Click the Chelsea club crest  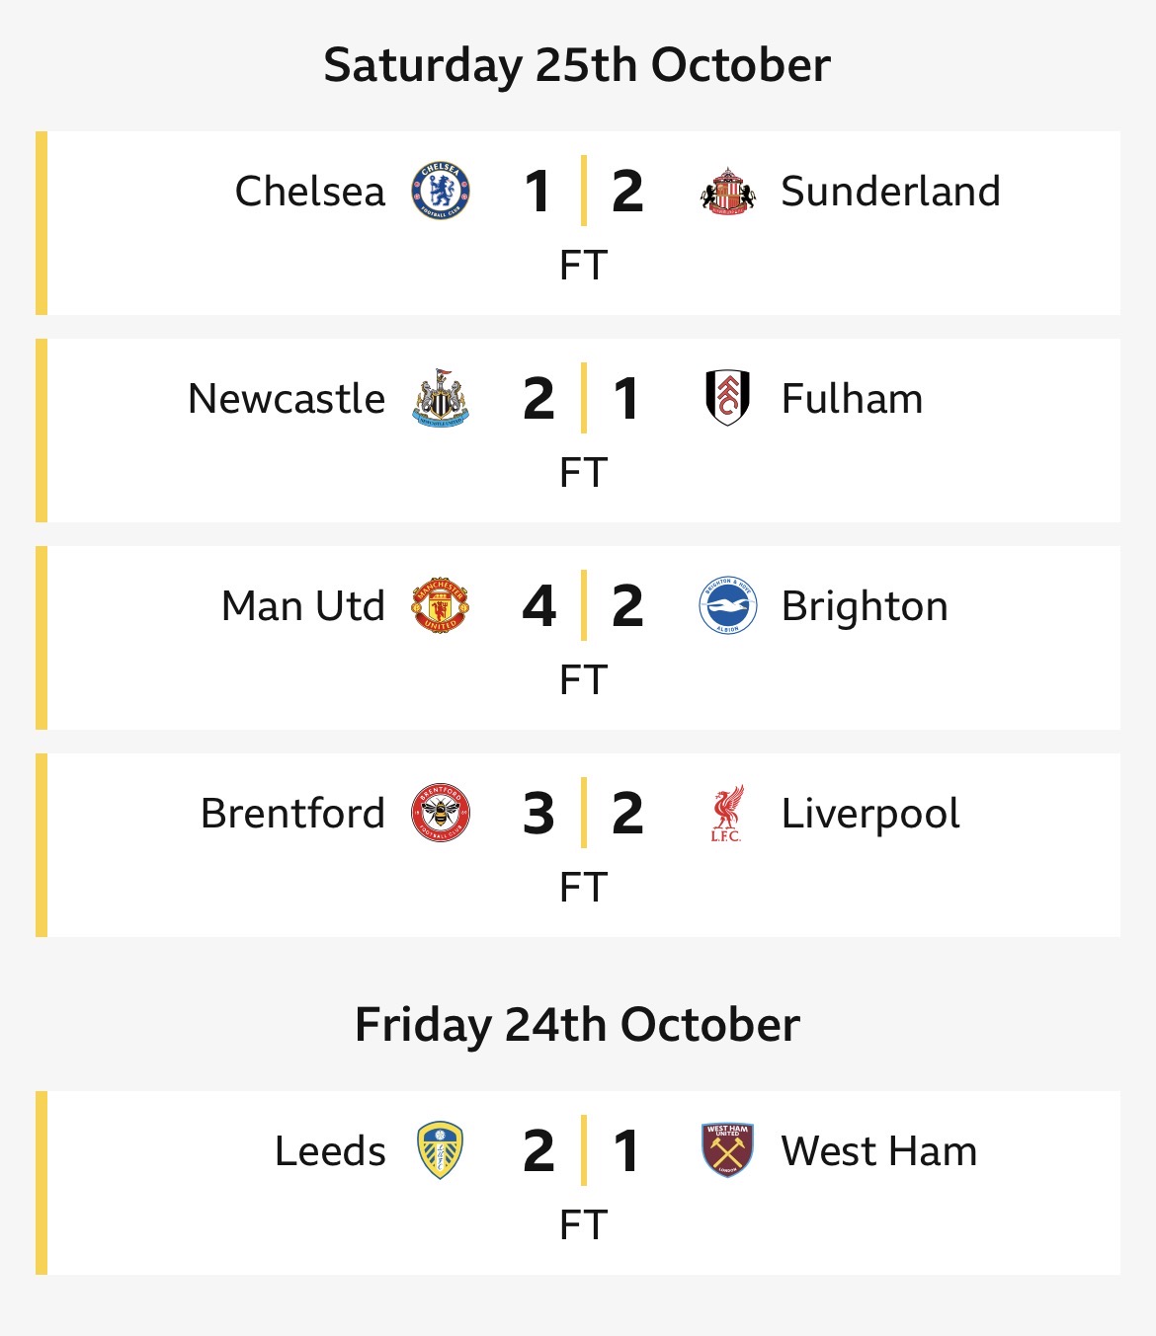[441, 191]
